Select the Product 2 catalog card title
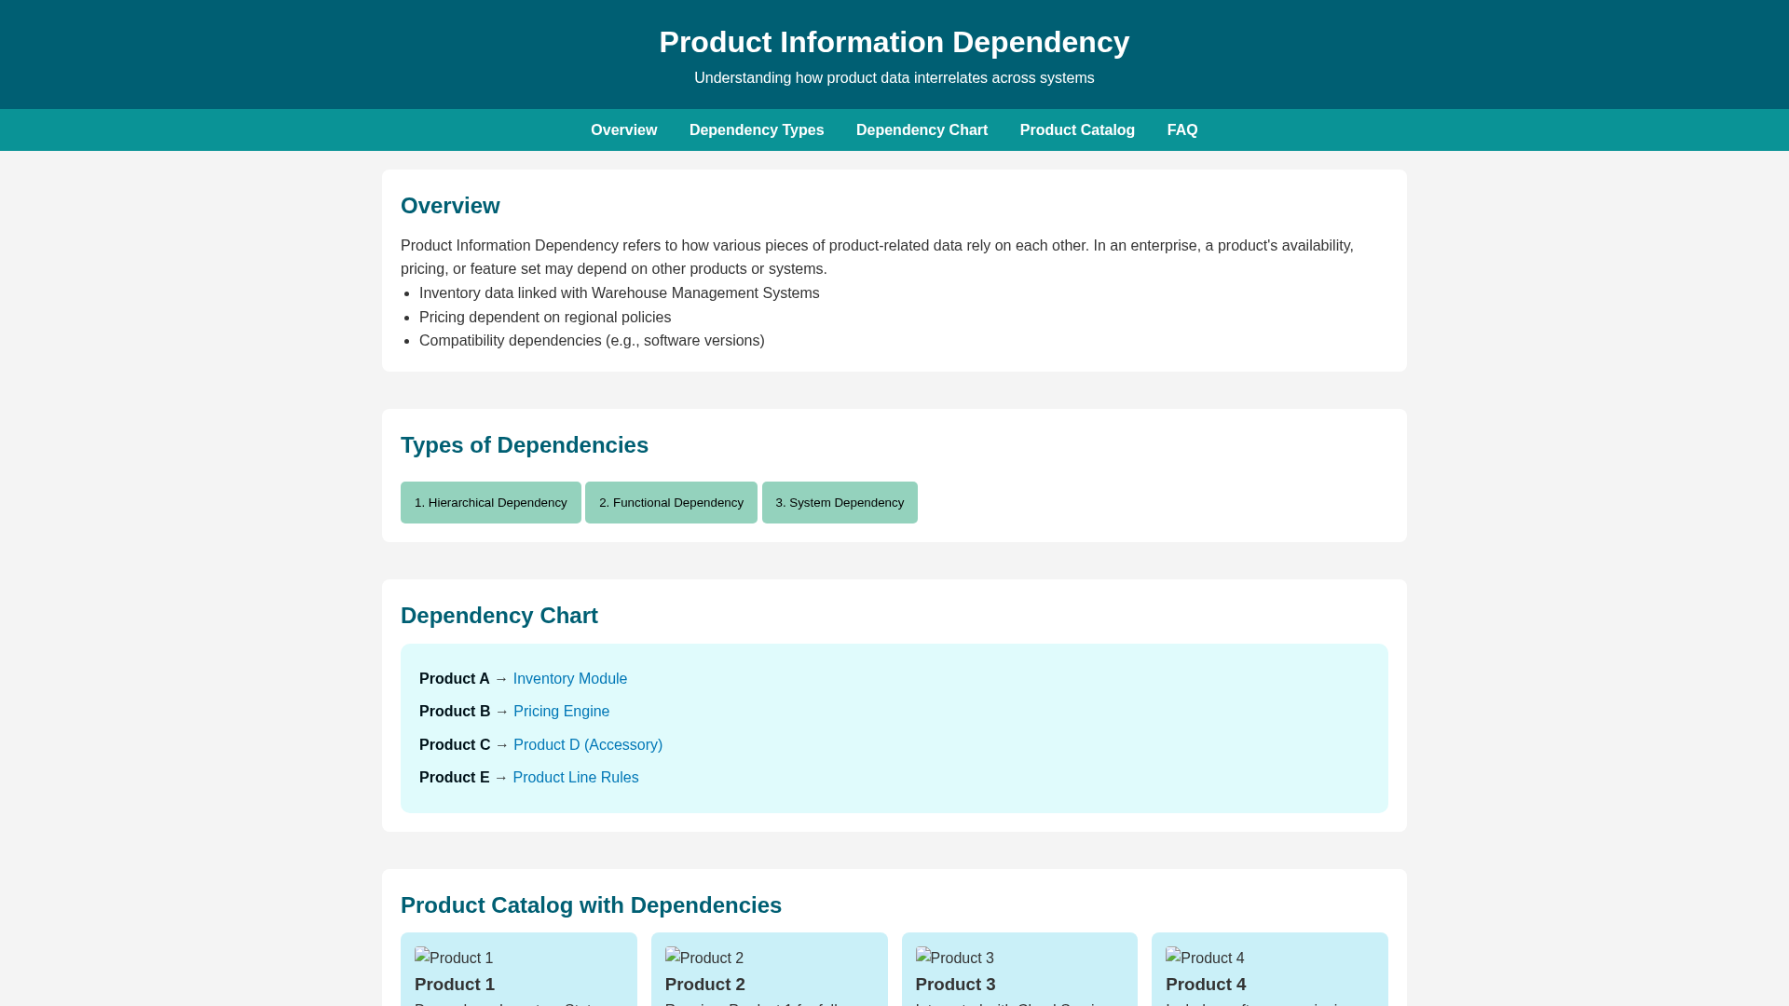Viewport: 1789px width, 1006px height. (x=705, y=985)
